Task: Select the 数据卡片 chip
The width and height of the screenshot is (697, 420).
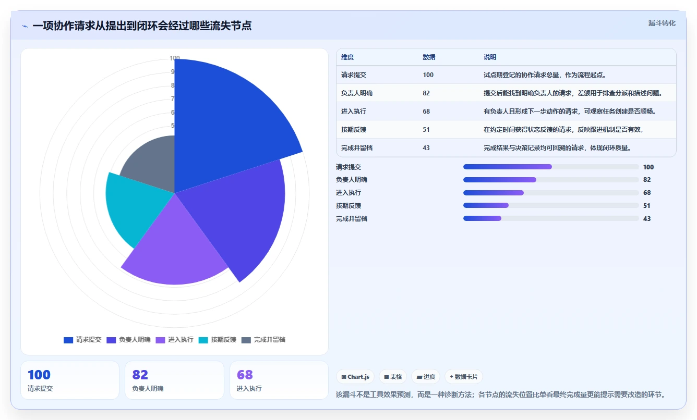Action: pyautogui.click(x=464, y=377)
